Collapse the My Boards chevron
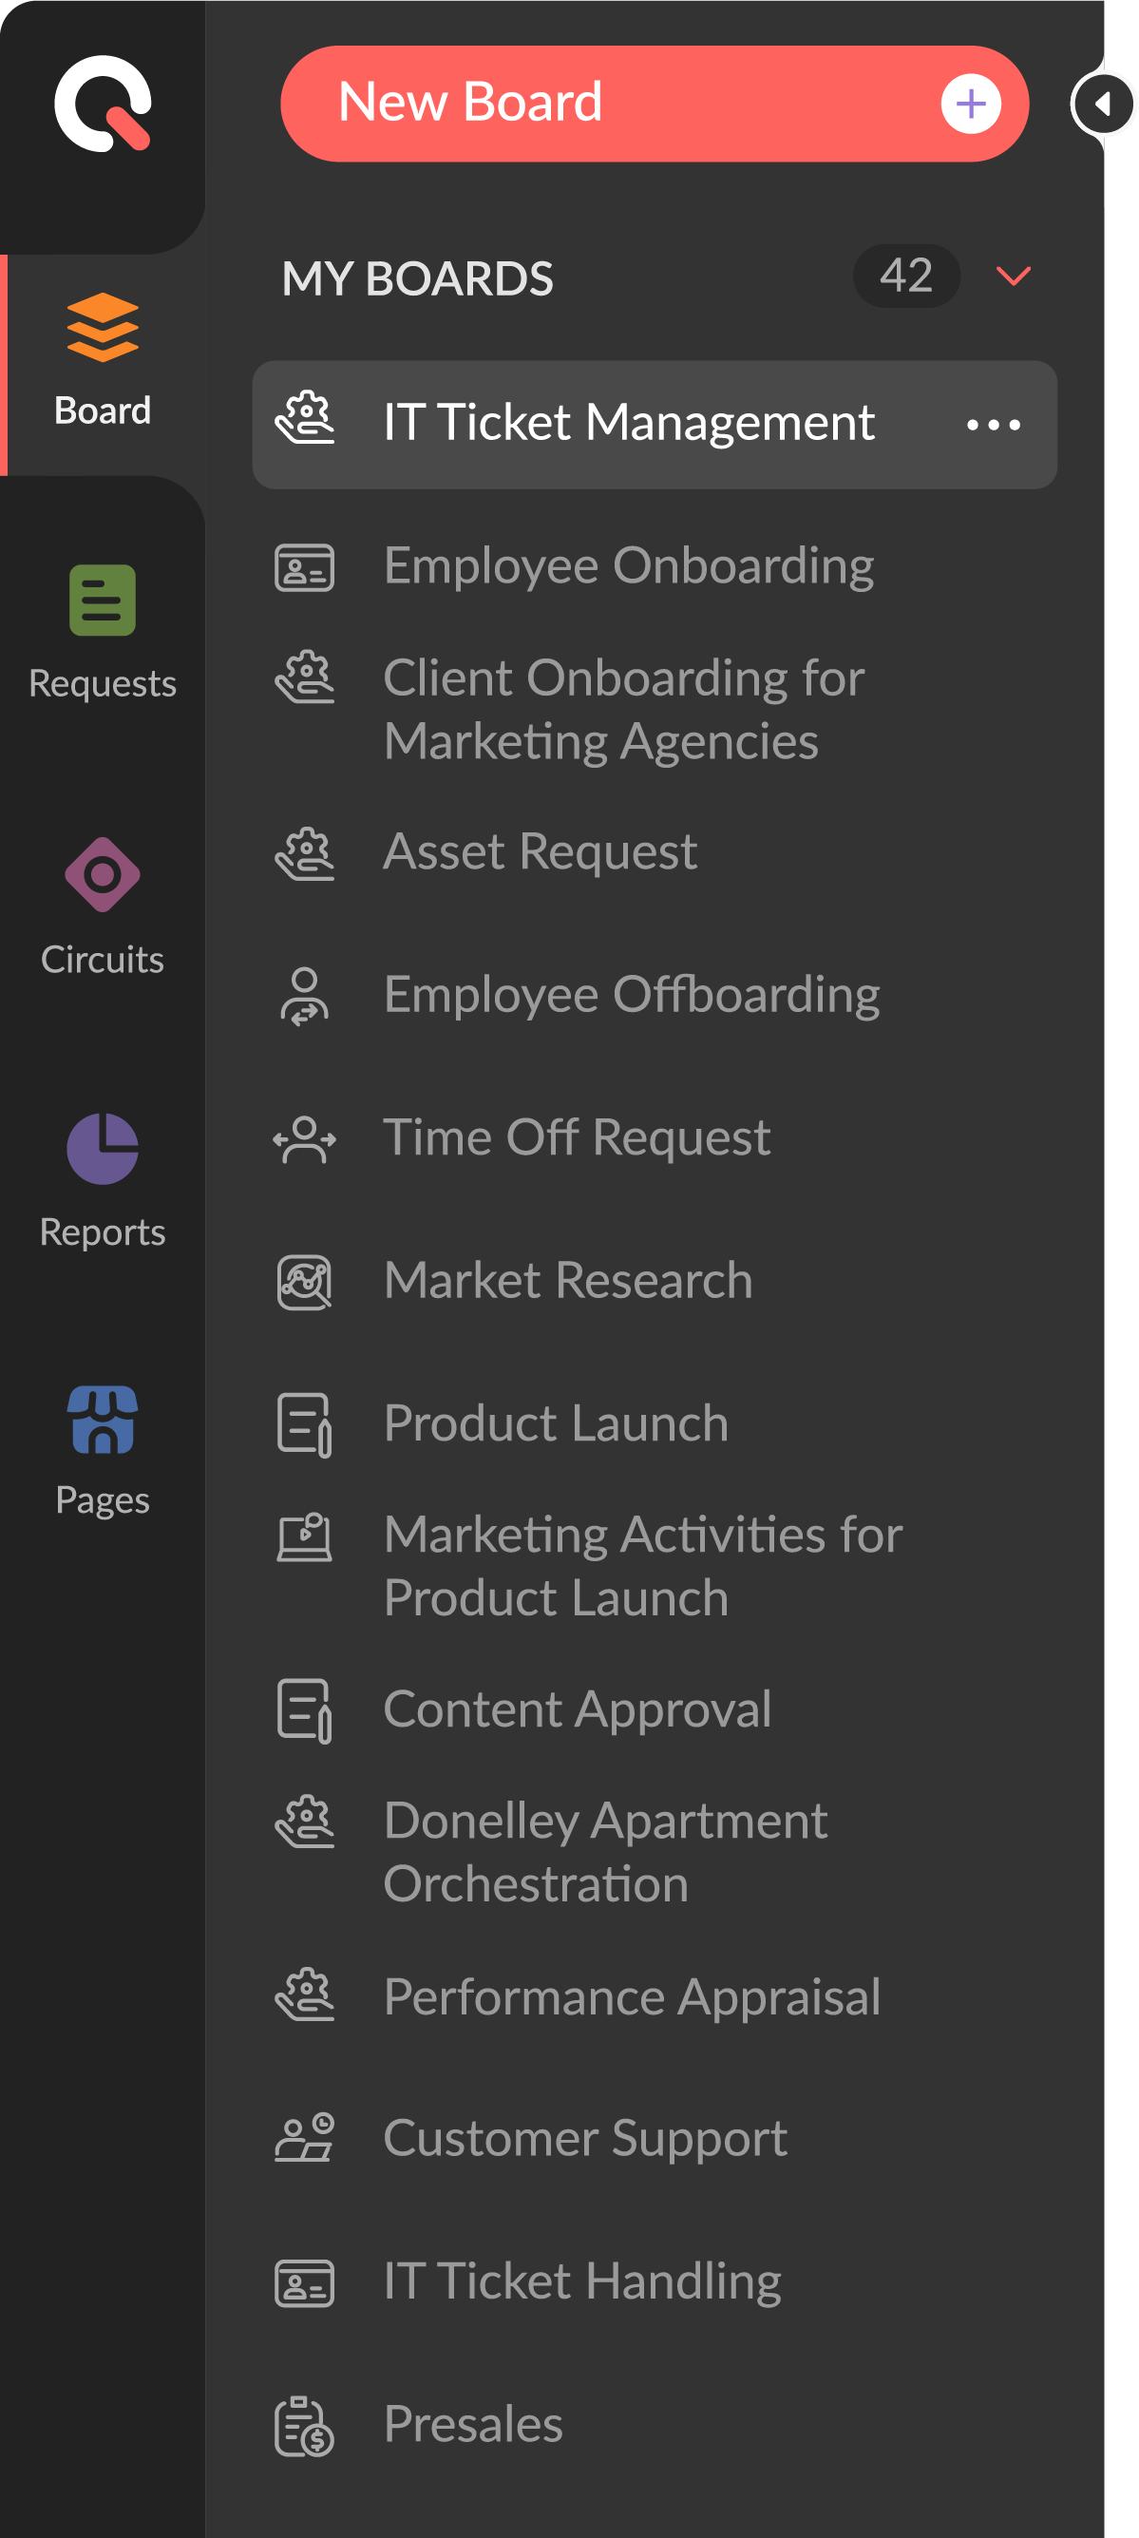The width and height of the screenshot is (1139, 2538). pyautogui.click(x=1013, y=276)
